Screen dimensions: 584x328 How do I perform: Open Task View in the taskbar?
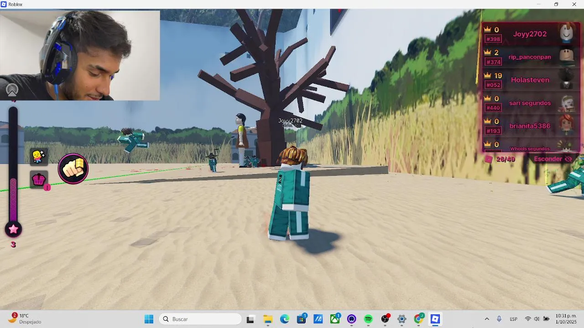250,319
